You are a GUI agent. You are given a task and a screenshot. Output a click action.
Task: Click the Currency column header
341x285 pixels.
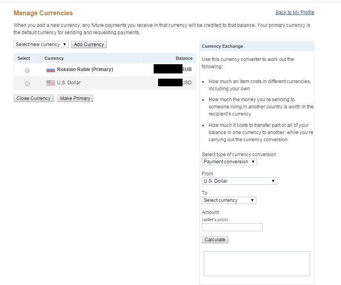pyautogui.click(x=54, y=58)
